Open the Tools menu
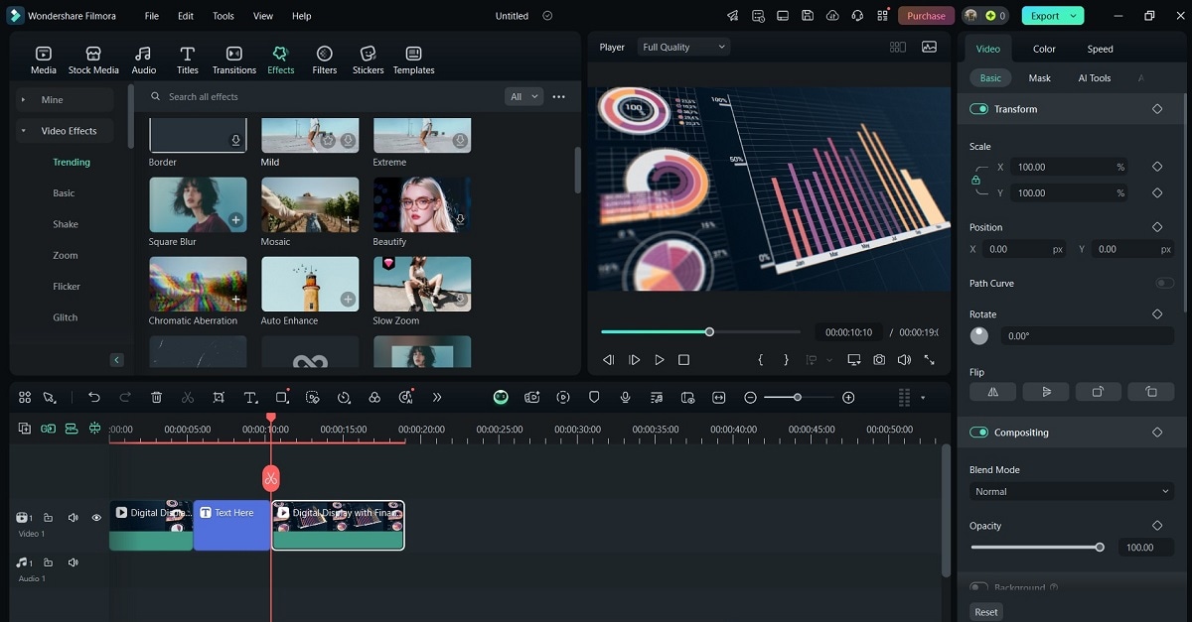This screenshot has width=1192, height=622. tap(223, 16)
